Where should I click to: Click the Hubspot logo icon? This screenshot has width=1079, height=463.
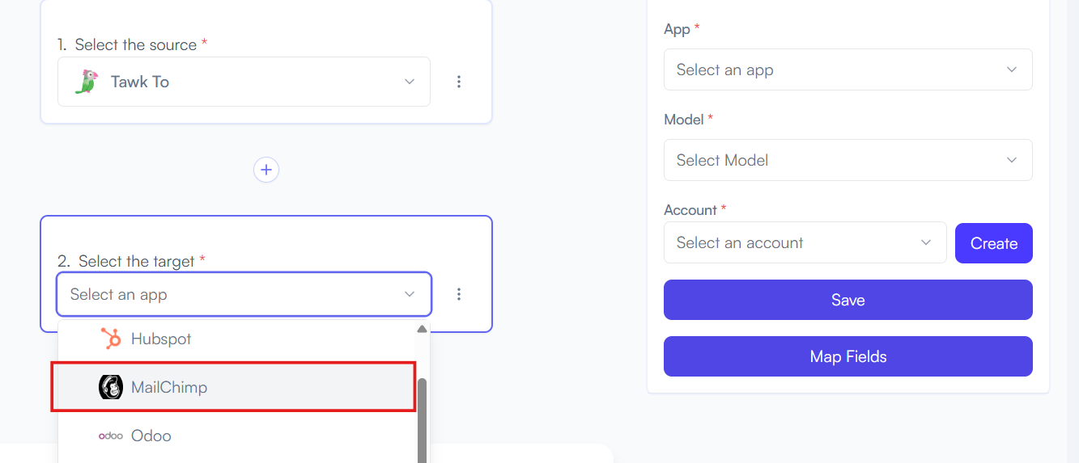tap(111, 339)
